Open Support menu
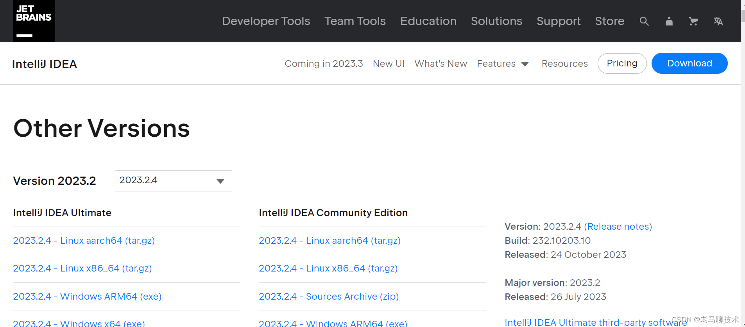 pyautogui.click(x=559, y=21)
